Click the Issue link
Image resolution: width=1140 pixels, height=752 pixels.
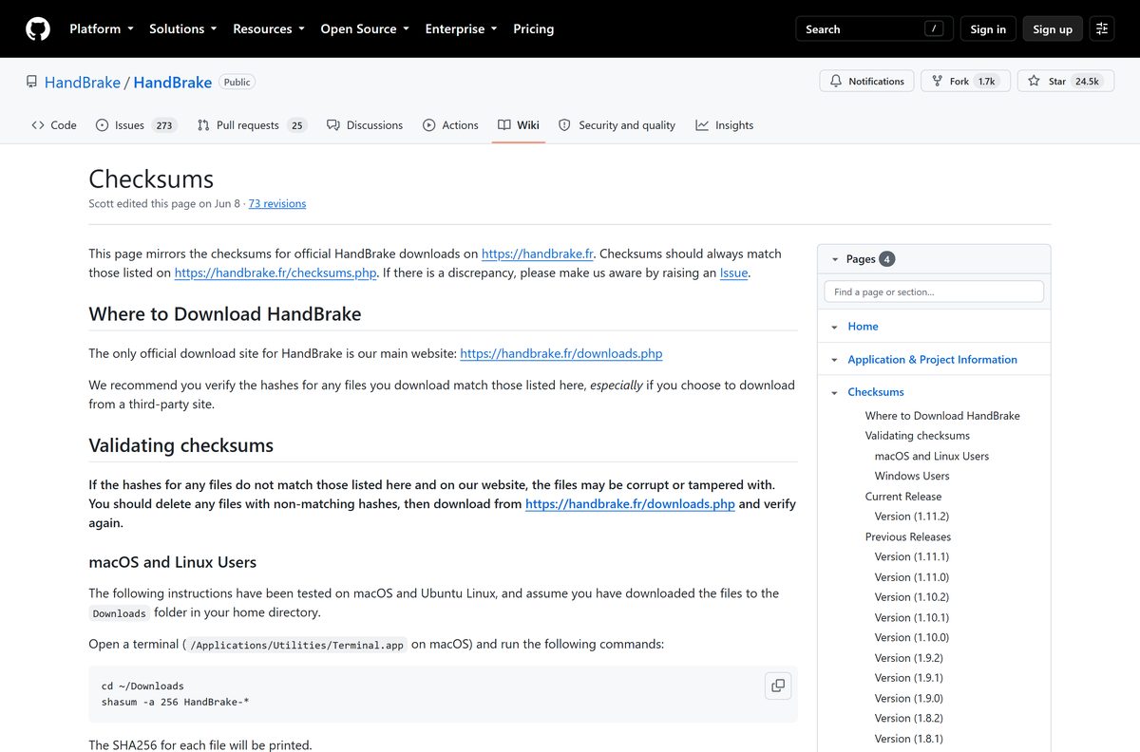[734, 273]
